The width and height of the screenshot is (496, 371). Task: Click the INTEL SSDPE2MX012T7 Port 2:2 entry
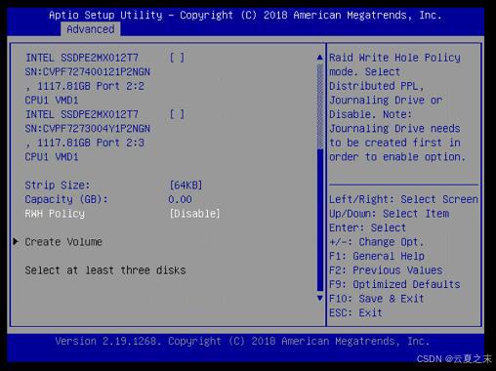(88, 79)
